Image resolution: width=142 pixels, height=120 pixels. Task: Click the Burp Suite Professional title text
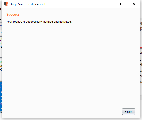point(28,4)
